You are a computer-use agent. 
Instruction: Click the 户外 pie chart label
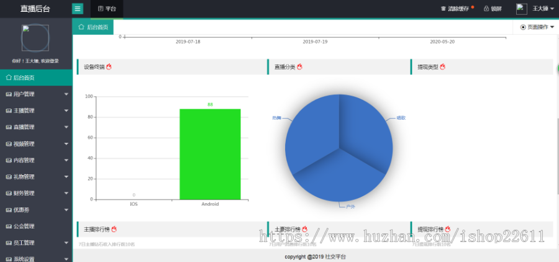tap(351, 206)
